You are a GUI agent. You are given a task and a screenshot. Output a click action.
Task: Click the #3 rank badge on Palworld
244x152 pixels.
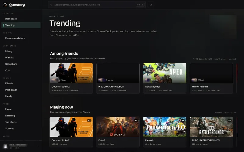[183, 120]
